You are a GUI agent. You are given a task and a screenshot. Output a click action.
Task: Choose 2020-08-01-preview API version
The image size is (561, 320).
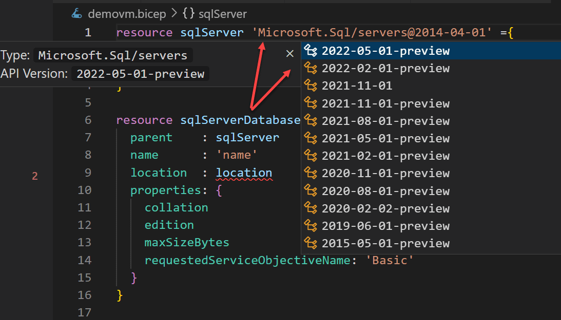[x=431, y=191]
